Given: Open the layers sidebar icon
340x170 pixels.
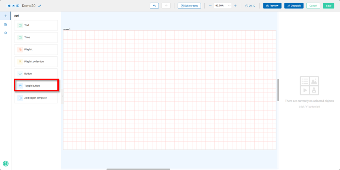Looking at the screenshot, I should [x=5, y=33].
